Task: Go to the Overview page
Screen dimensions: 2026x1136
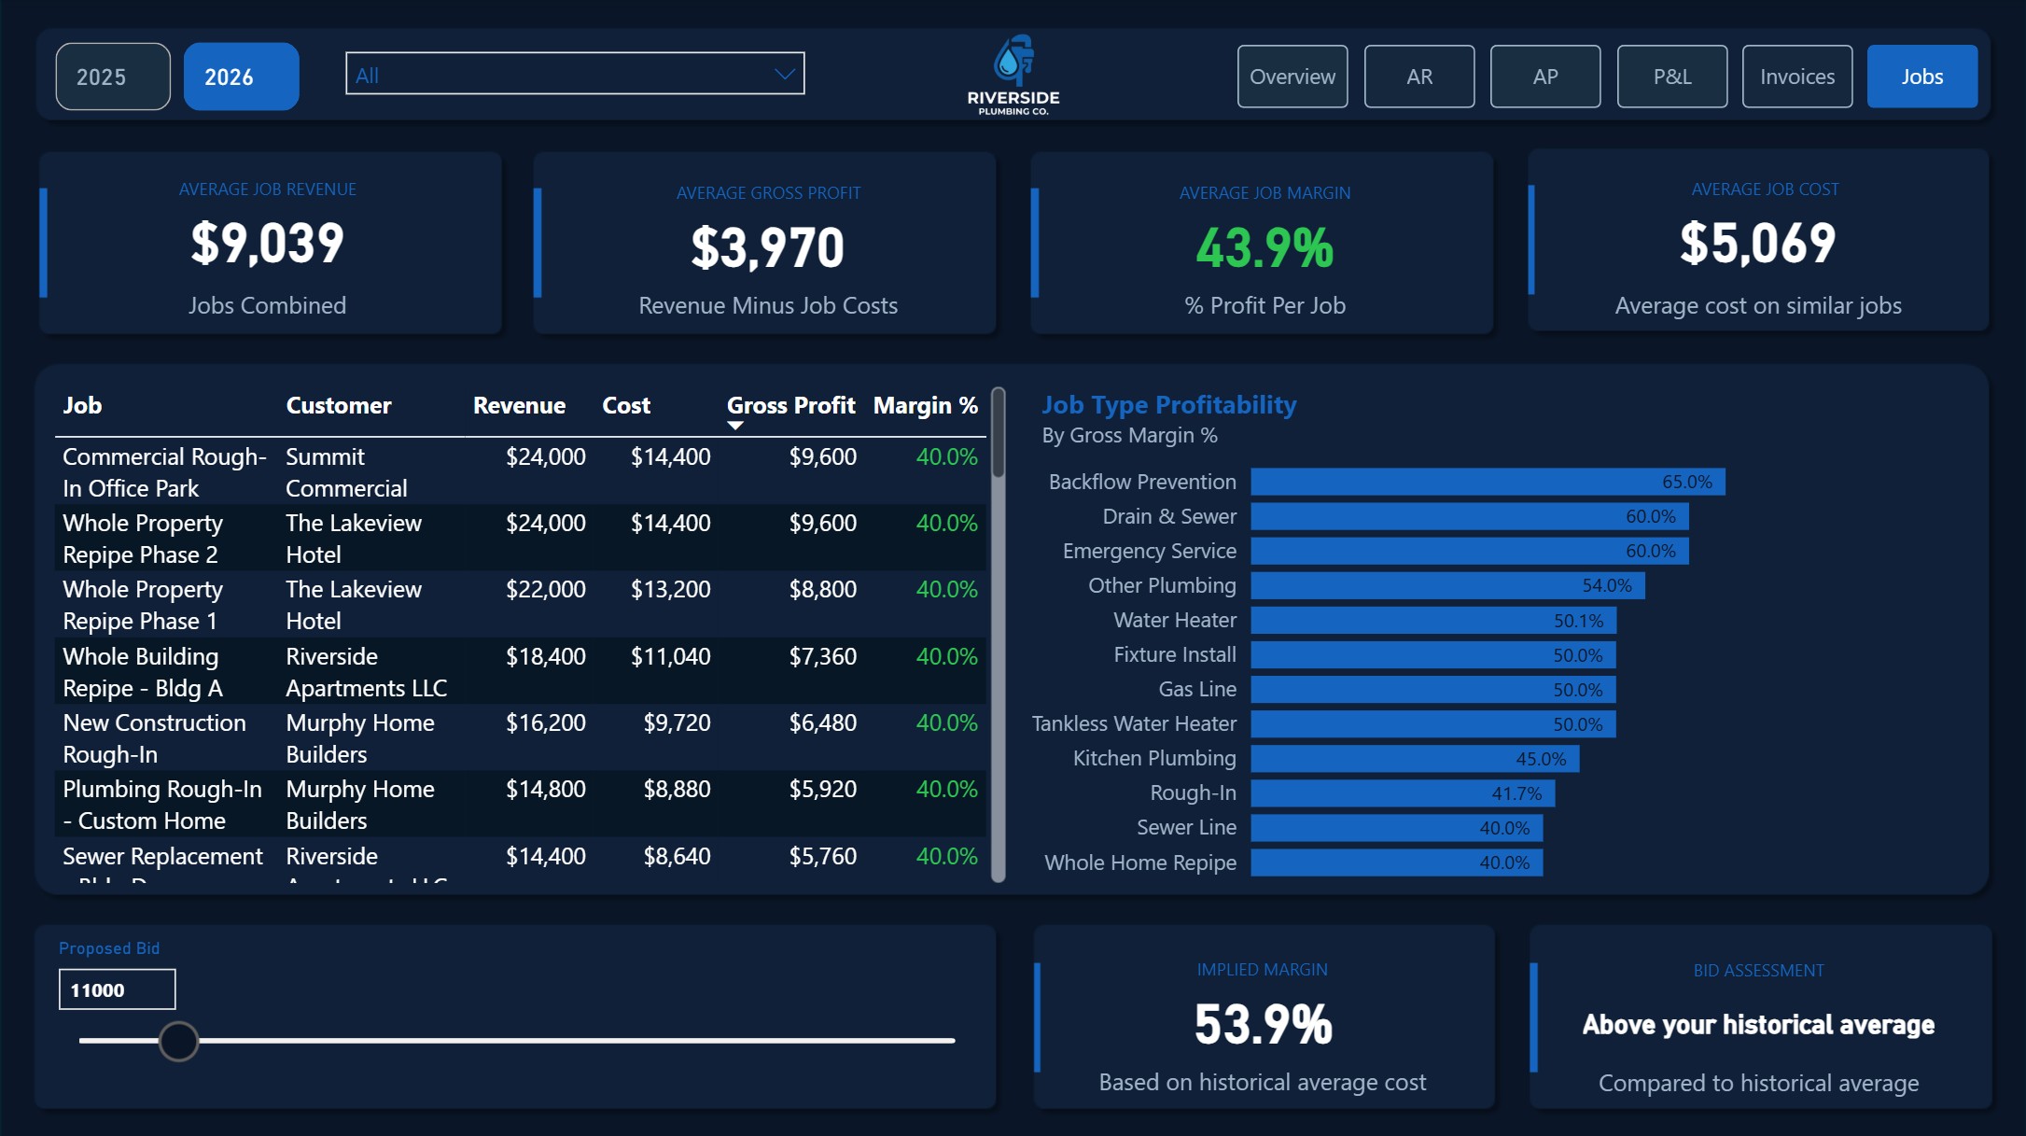Action: [1292, 77]
